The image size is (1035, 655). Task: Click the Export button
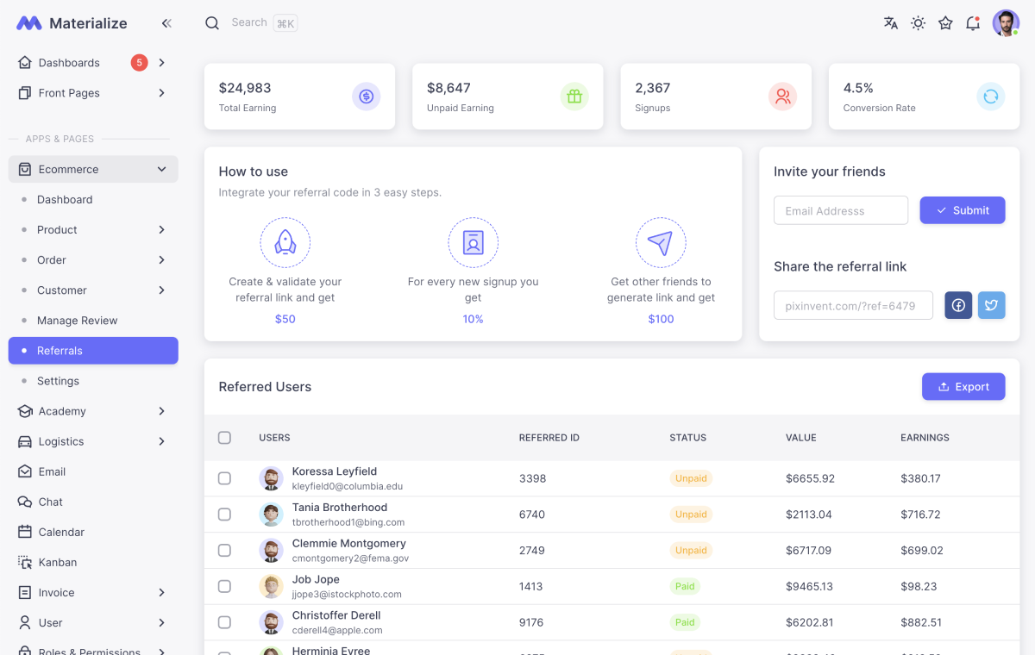click(963, 386)
